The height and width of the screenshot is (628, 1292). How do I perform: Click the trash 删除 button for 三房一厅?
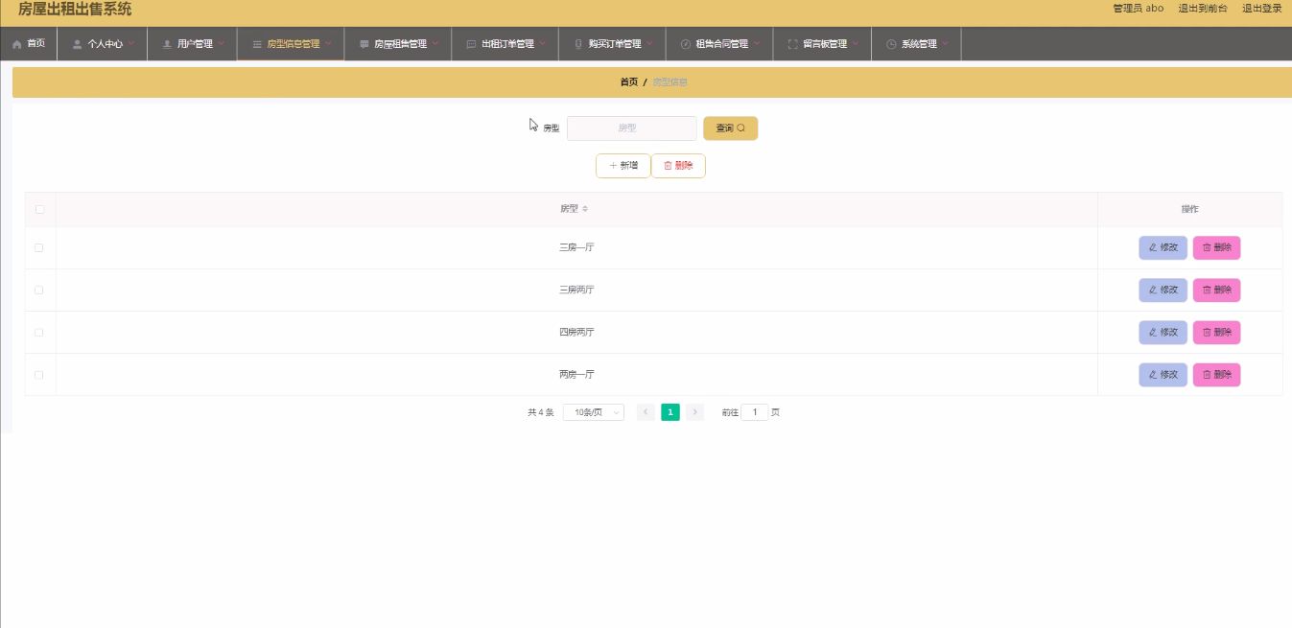pos(1216,247)
